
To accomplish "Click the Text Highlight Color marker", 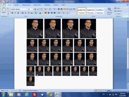I will pos(36,13).
